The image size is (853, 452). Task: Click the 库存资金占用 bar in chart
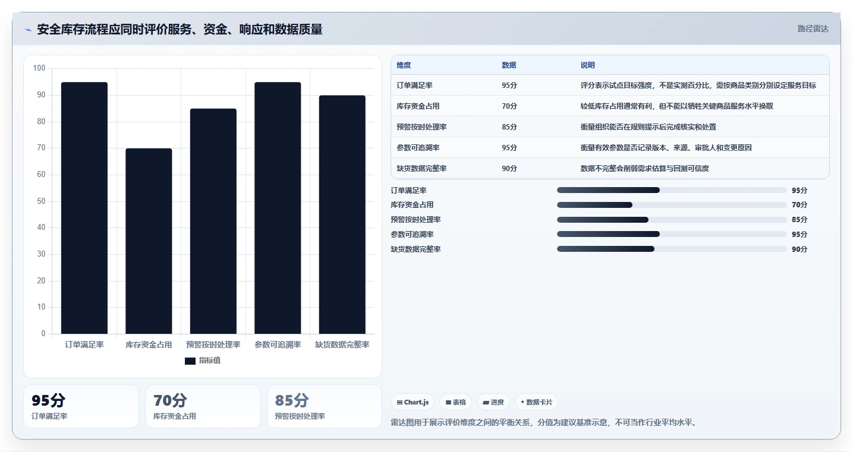[x=149, y=241]
